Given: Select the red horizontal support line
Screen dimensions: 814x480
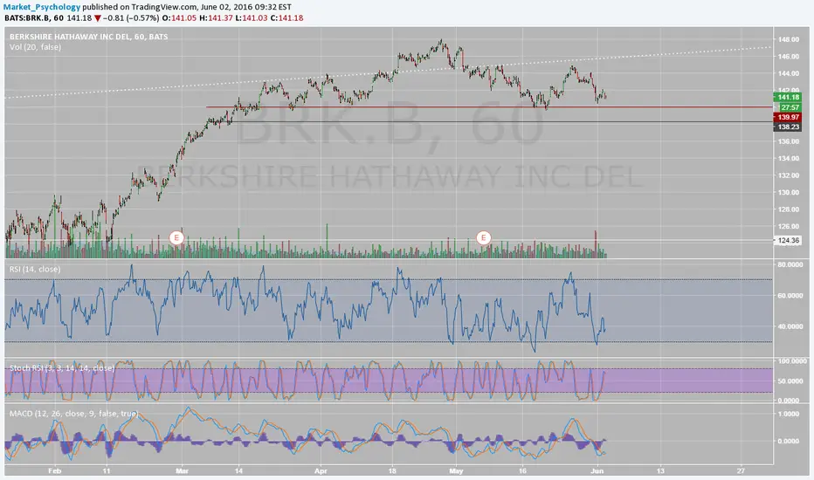Looking at the screenshot, I should (489, 106).
